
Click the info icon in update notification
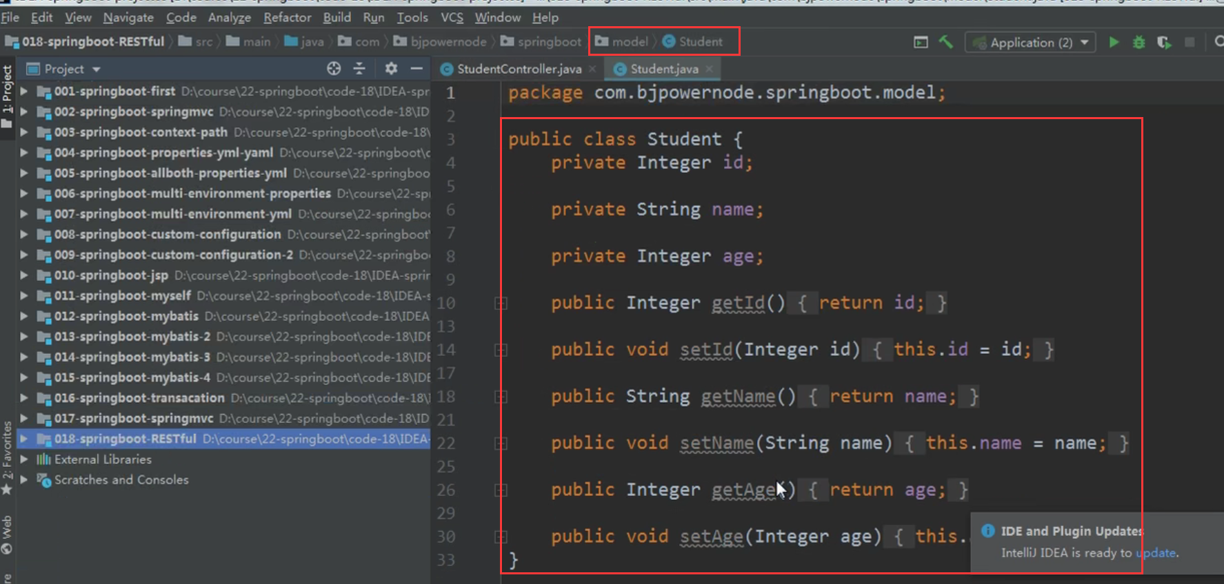tap(987, 531)
